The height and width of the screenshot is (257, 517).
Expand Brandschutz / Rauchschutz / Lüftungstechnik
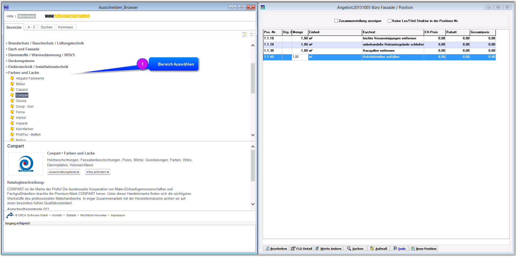pos(7,43)
